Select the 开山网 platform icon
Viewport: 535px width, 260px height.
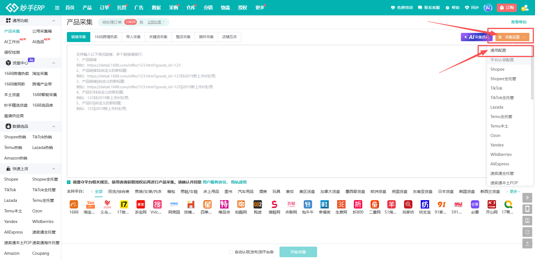click(x=492, y=205)
